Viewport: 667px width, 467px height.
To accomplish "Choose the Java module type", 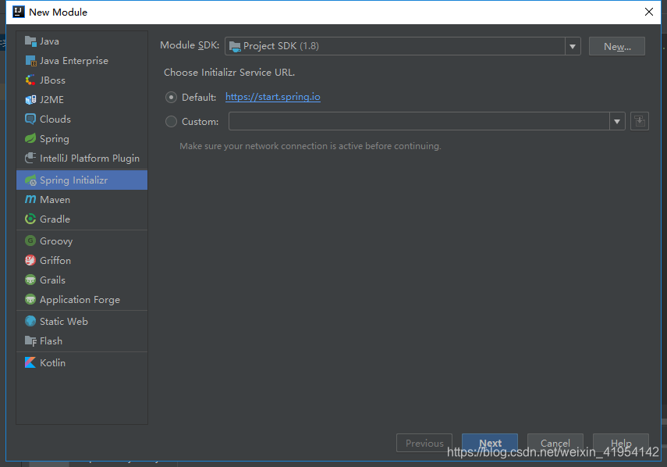I will click(82, 41).
